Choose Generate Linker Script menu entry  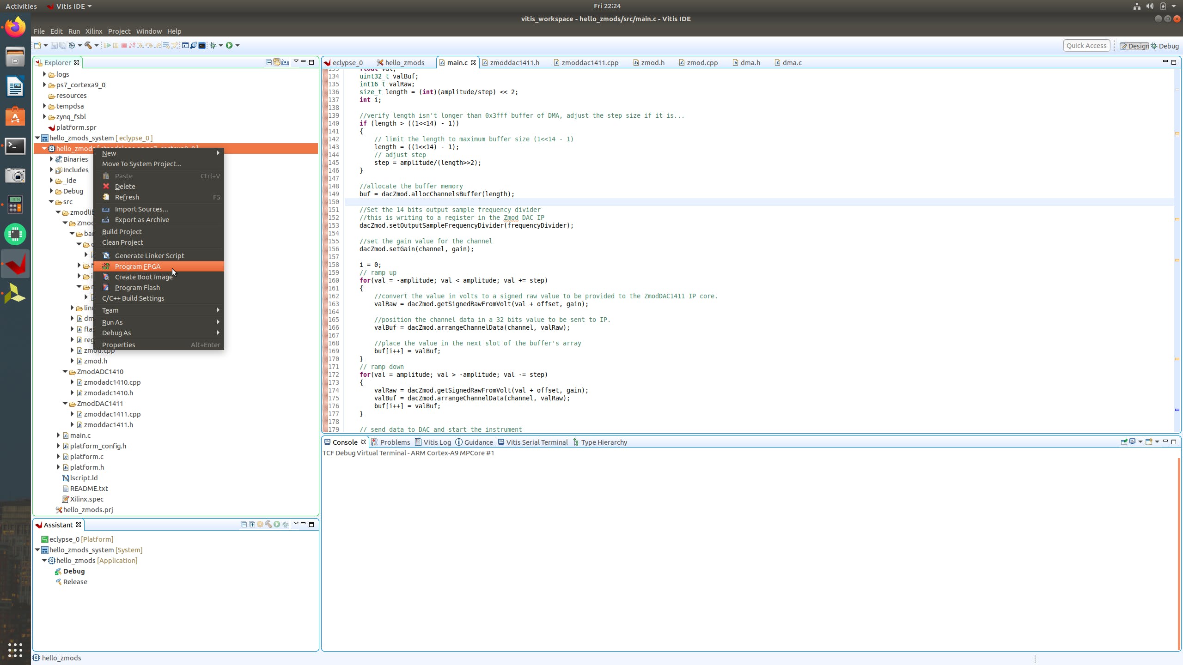159,255
